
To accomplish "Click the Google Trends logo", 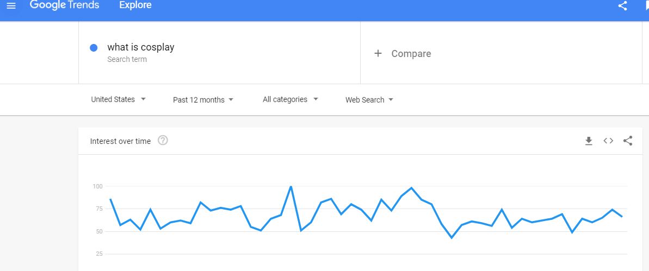I will [x=65, y=5].
